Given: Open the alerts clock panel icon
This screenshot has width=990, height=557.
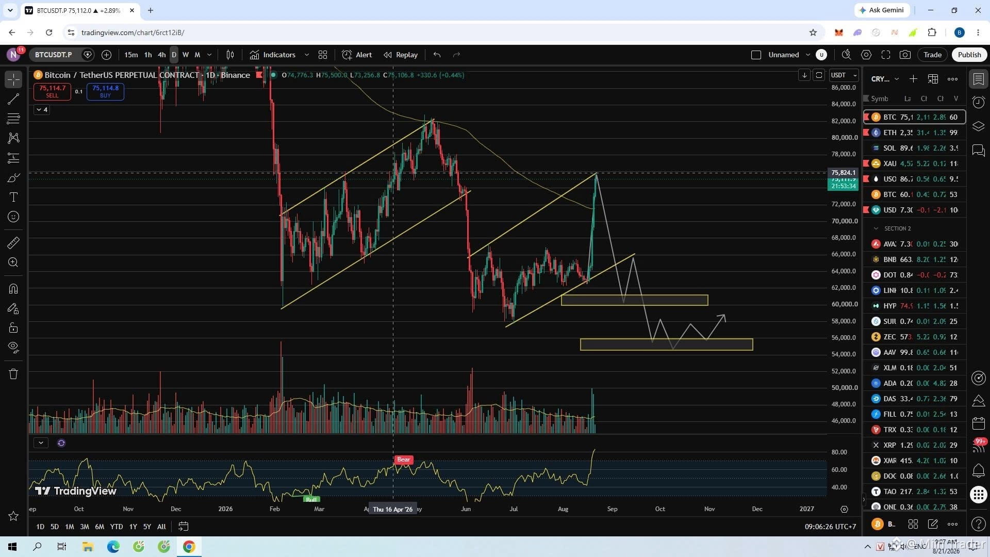Looking at the screenshot, I should click(x=978, y=102).
